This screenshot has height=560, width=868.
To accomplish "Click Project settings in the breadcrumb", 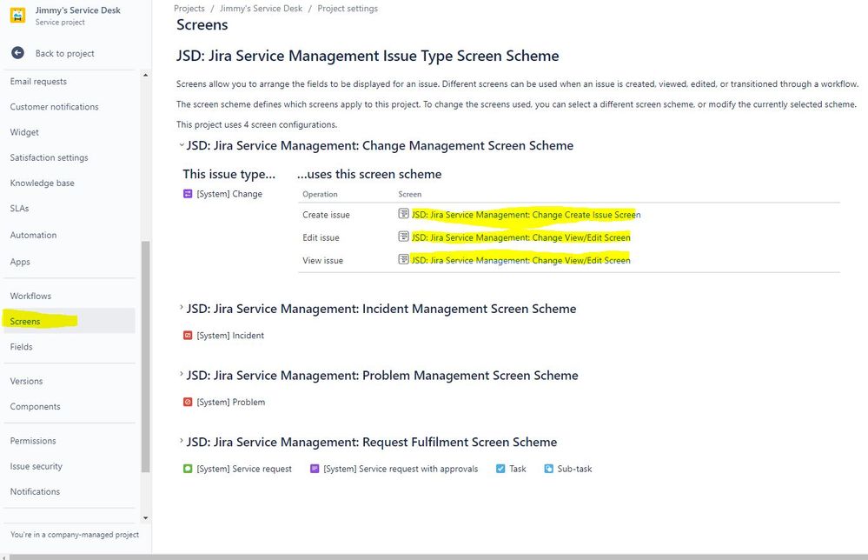I will [x=348, y=9].
